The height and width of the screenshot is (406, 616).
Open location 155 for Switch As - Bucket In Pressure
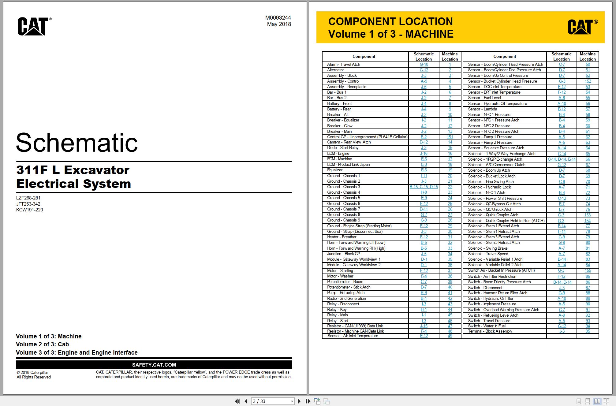[588, 270]
